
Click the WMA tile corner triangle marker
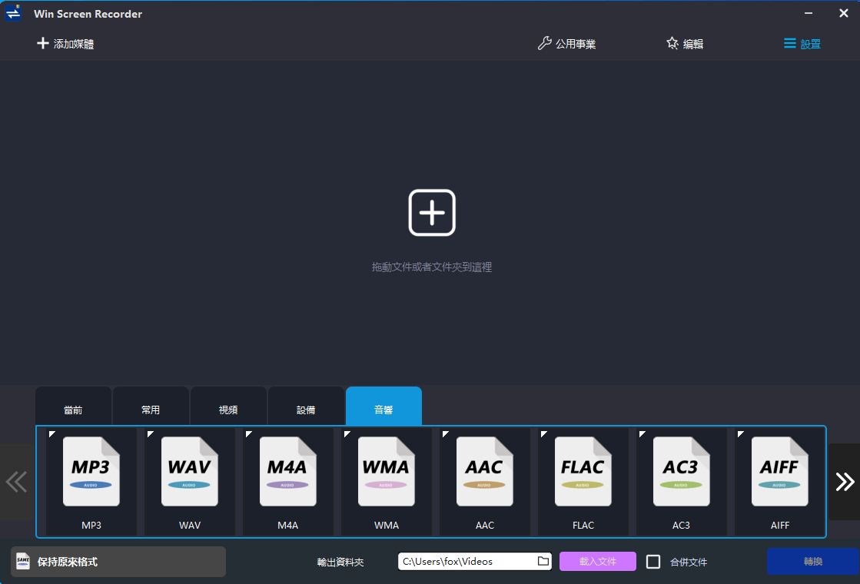(x=347, y=433)
